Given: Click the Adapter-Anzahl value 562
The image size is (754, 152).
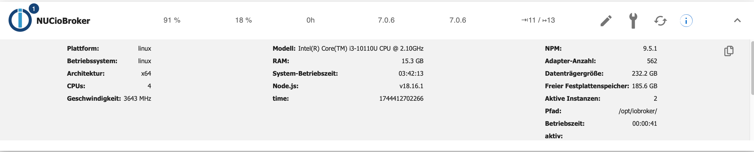Looking at the screenshot, I should click(x=652, y=61).
